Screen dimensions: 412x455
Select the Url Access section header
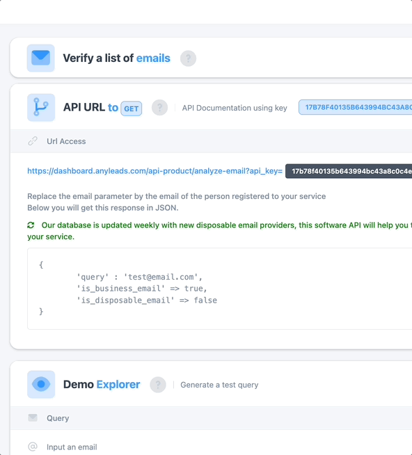(x=211, y=141)
